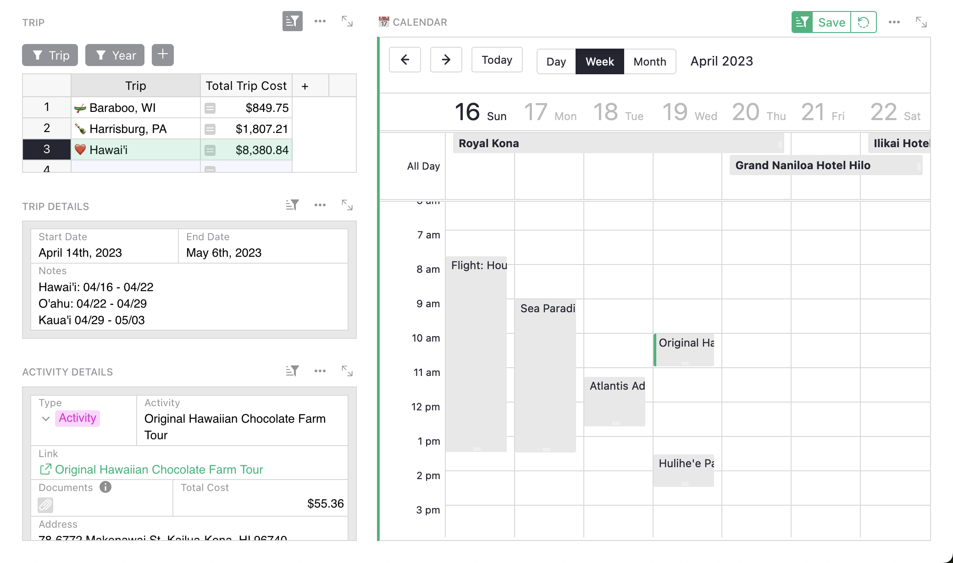
Task: Click the filter icon in TRIP panel
Action: (x=293, y=22)
